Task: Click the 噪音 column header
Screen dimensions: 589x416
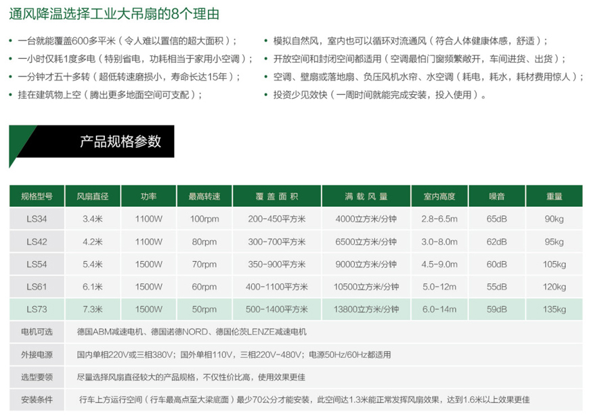Action: [497, 196]
